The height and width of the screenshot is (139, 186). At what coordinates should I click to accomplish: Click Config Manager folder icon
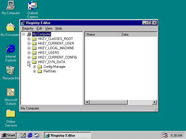click(40, 67)
